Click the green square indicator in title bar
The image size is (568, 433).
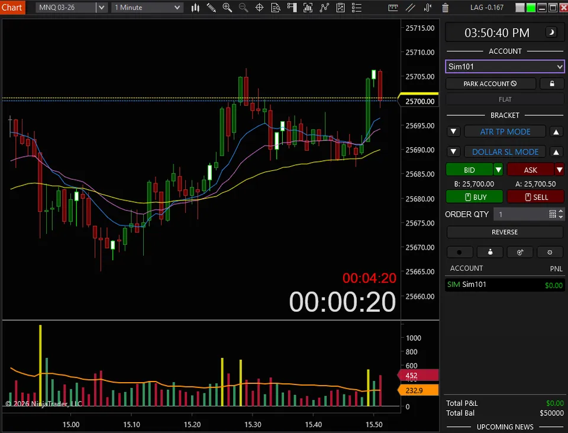[531, 8]
